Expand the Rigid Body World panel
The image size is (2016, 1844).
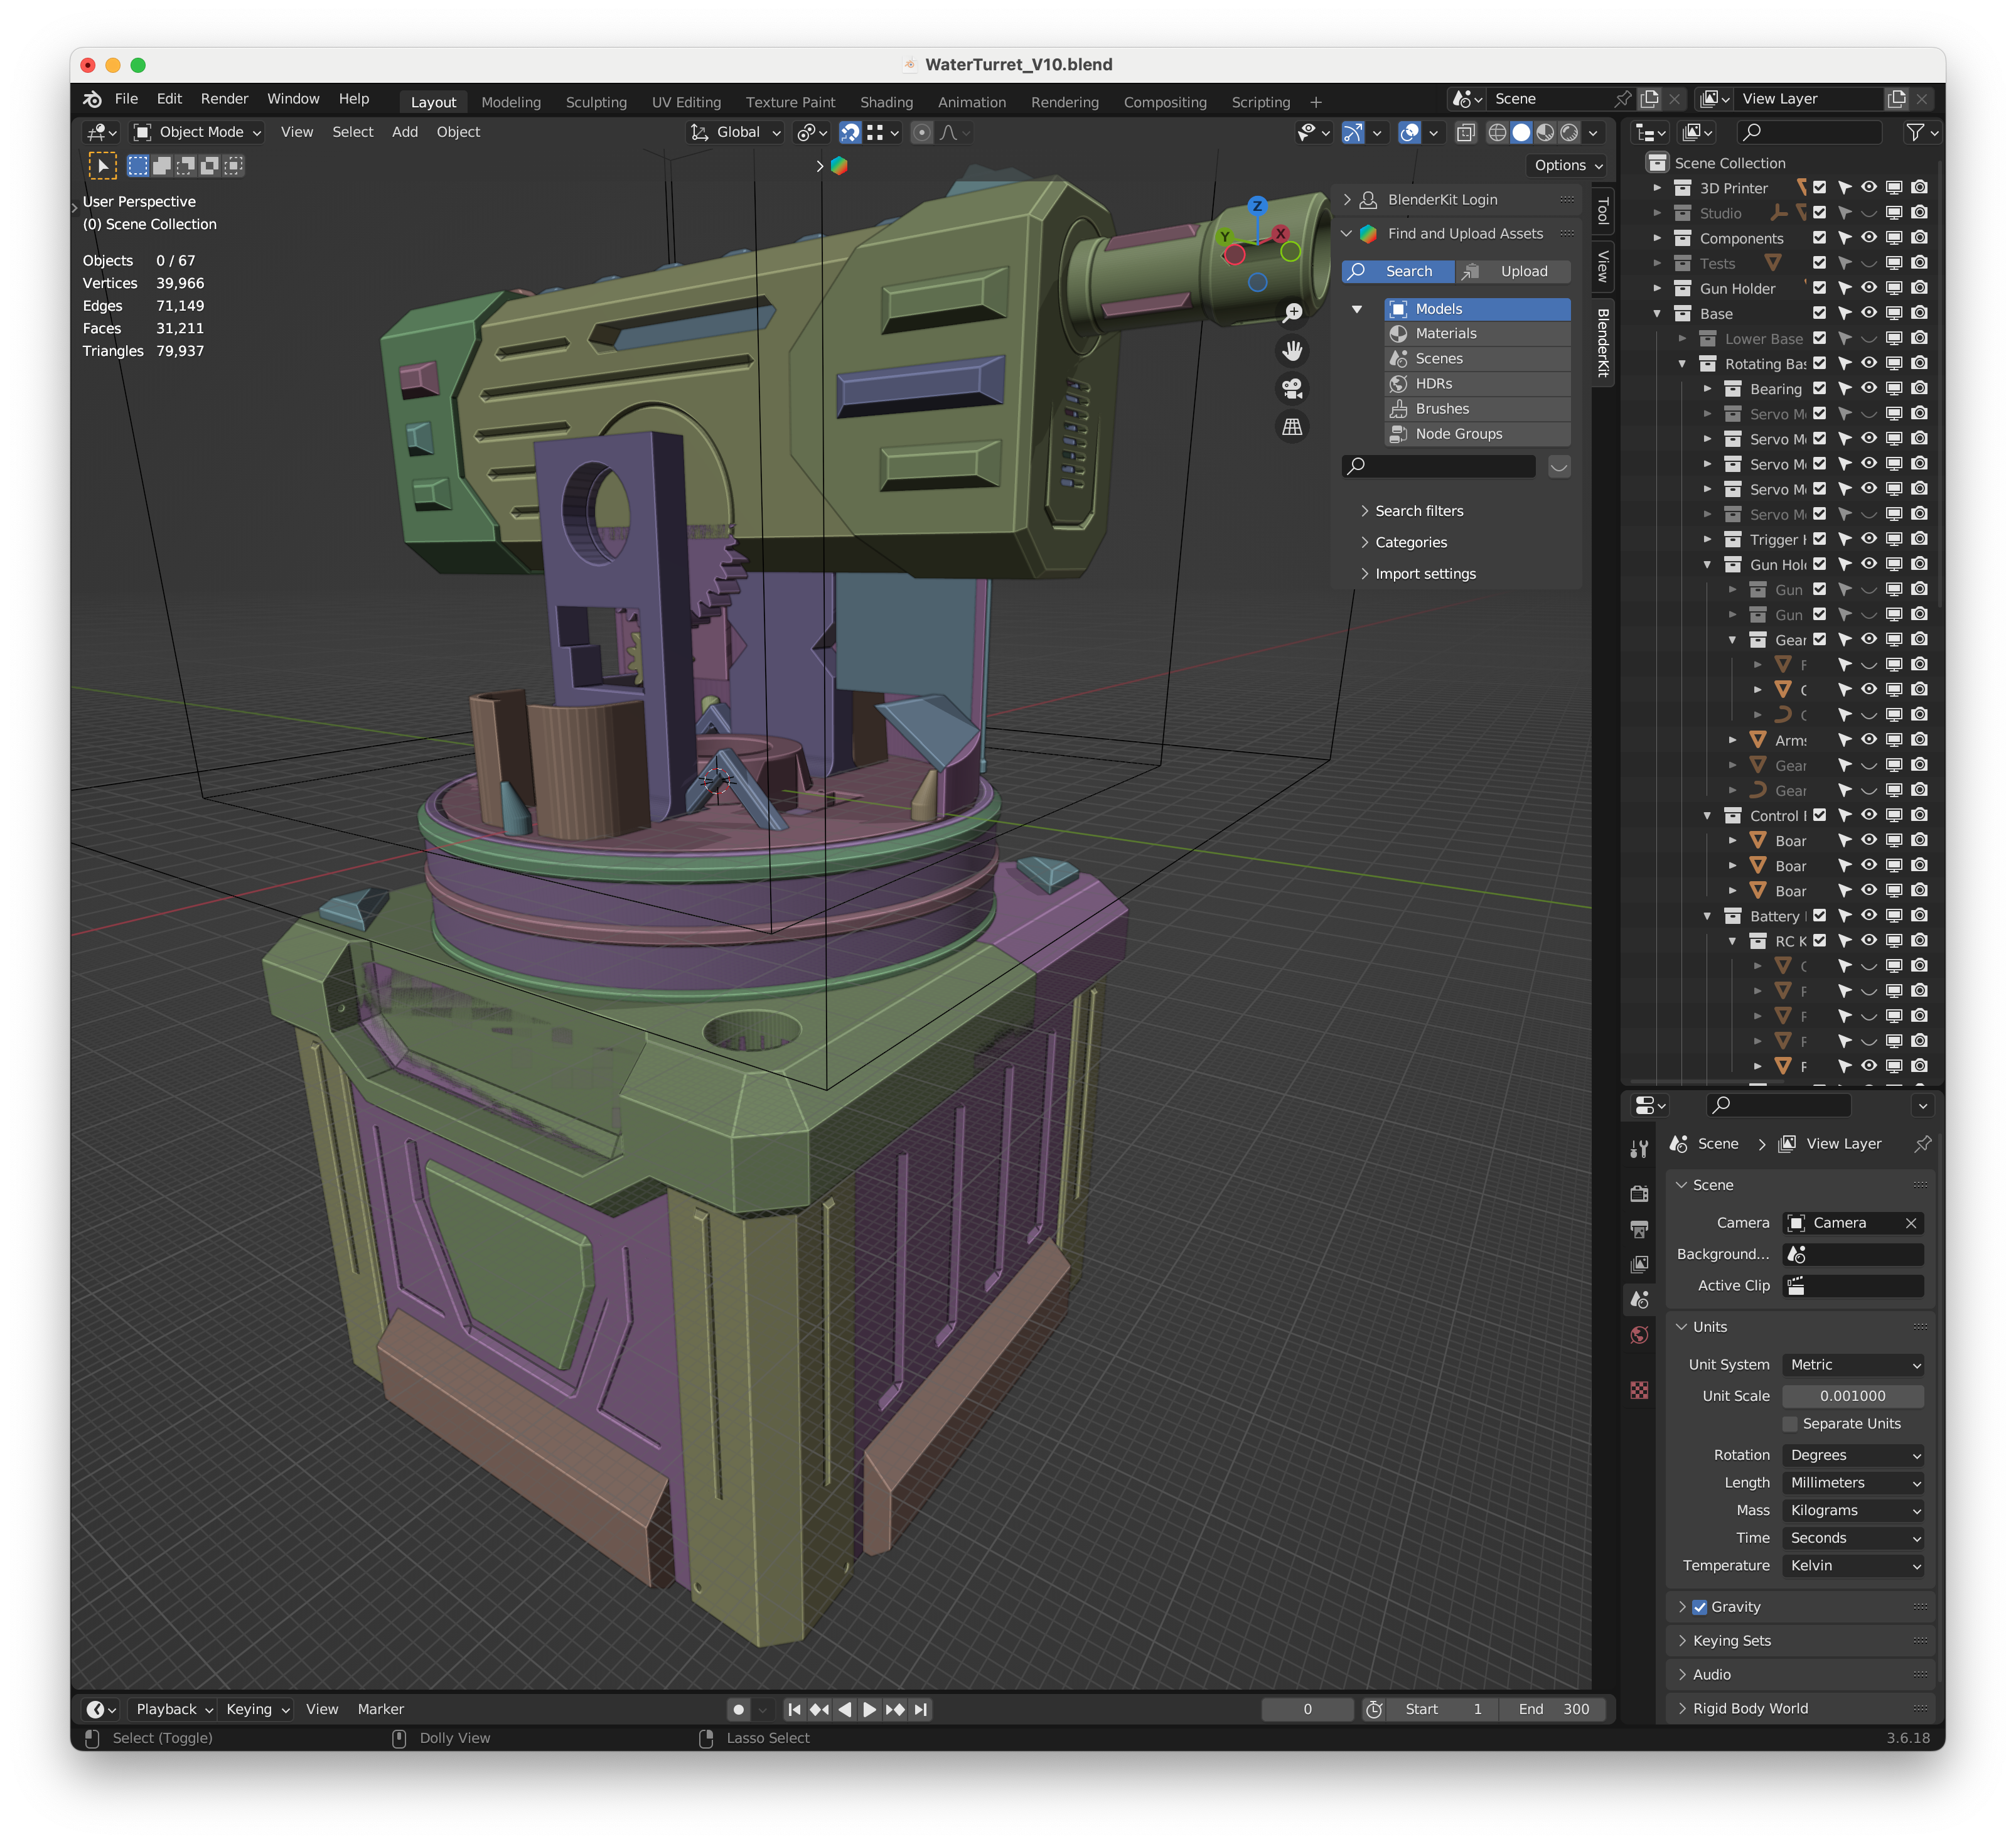[1750, 1708]
